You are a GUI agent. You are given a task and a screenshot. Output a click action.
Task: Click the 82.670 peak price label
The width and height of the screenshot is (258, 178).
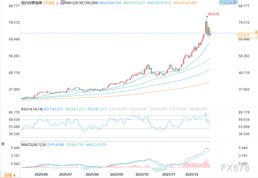pyautogui.click(x=214, y=14)
